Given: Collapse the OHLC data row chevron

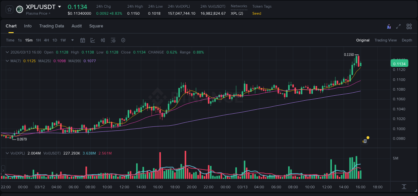Looking at the screenshot, I should pos(7,52).
